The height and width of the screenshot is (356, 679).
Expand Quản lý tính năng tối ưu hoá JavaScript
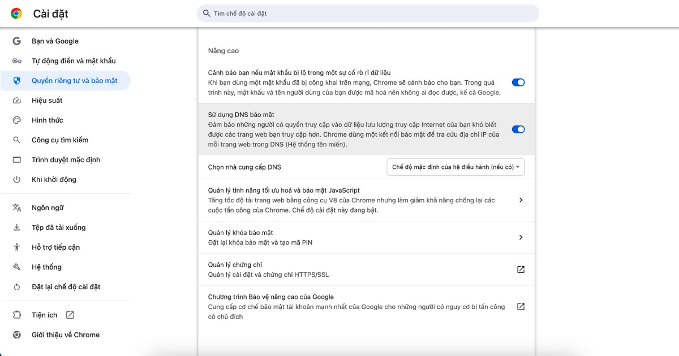pyautogui.click(x=521, y=200)
